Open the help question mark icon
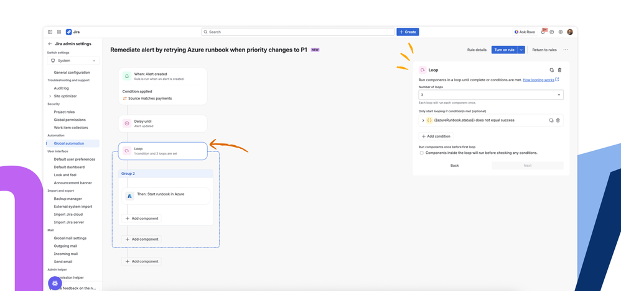621x291 pixels. [x=552, y=32]
